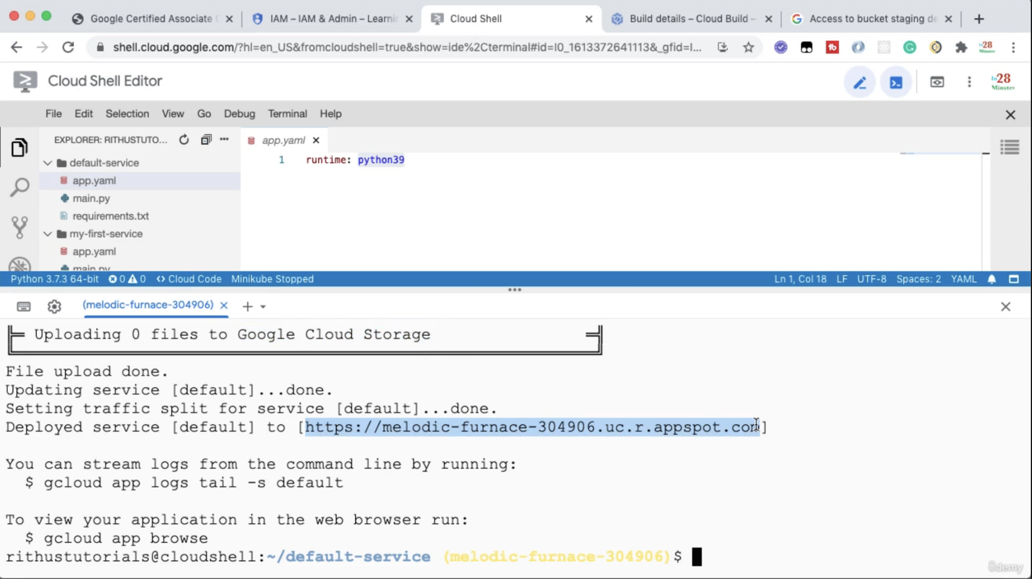Click the Grammarly extension icon
Screen dimensions: 1032x579
coord(909,47)
